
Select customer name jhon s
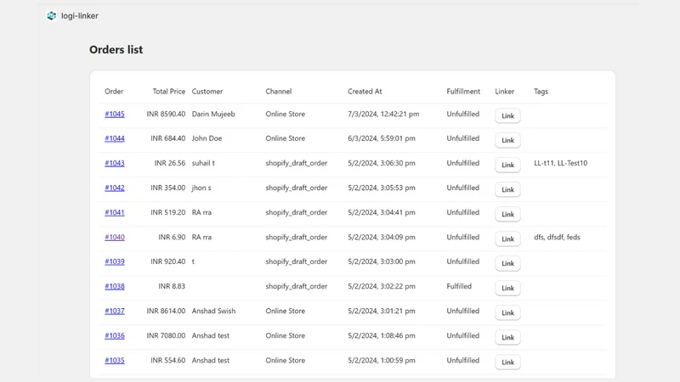click(201, 188)
